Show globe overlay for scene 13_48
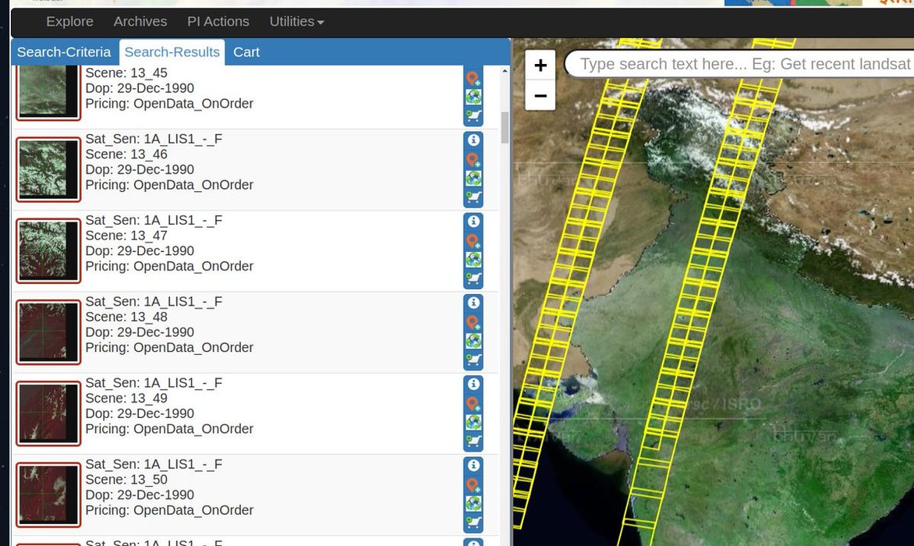This screenshot has height=546, width=914. coord(473,341)
